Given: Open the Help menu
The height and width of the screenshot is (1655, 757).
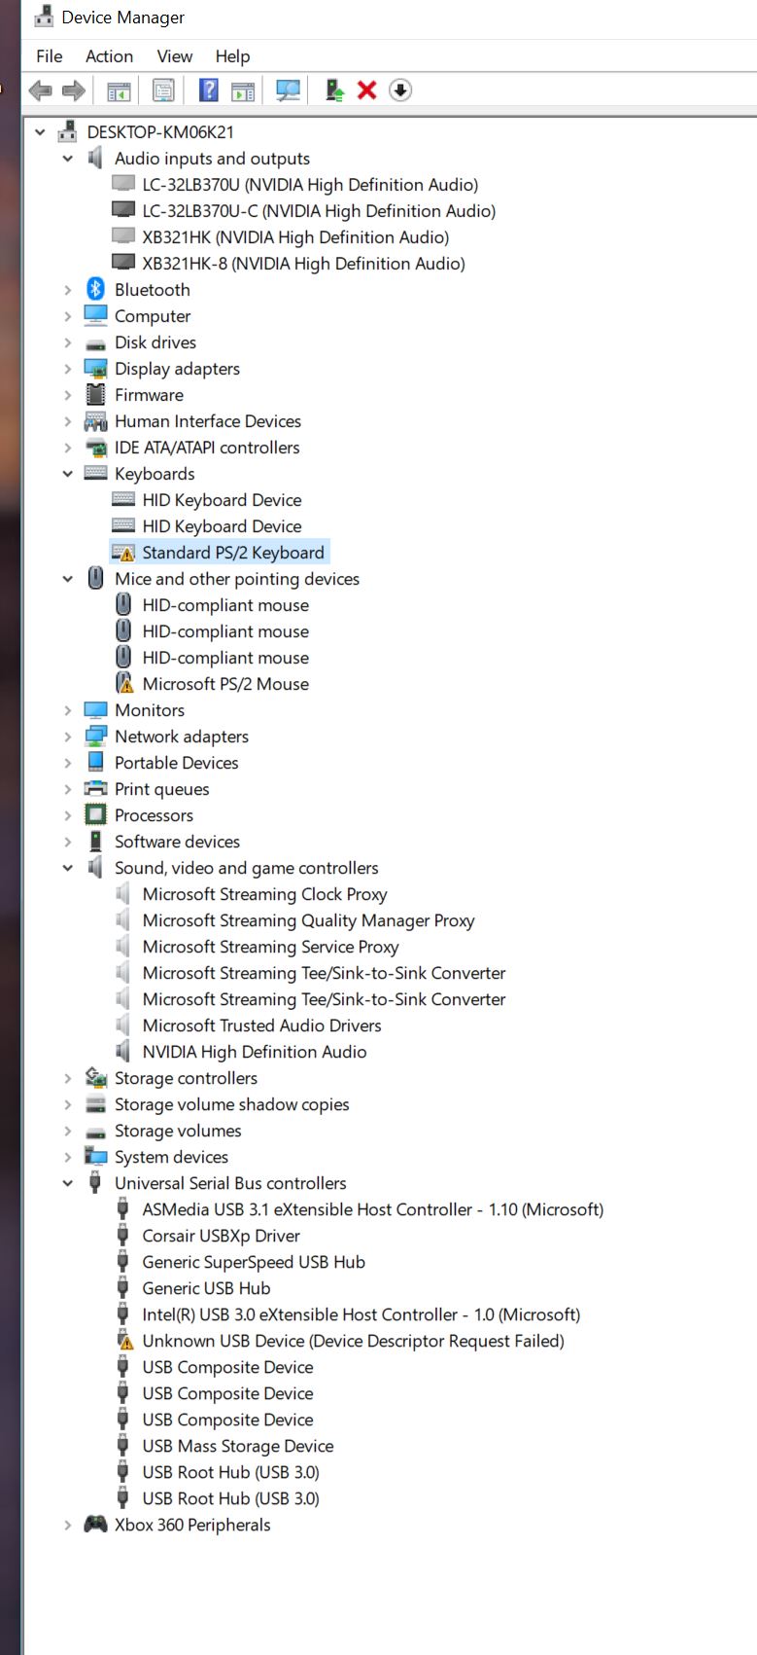Looking at the screenshot, I should (232, 56).
